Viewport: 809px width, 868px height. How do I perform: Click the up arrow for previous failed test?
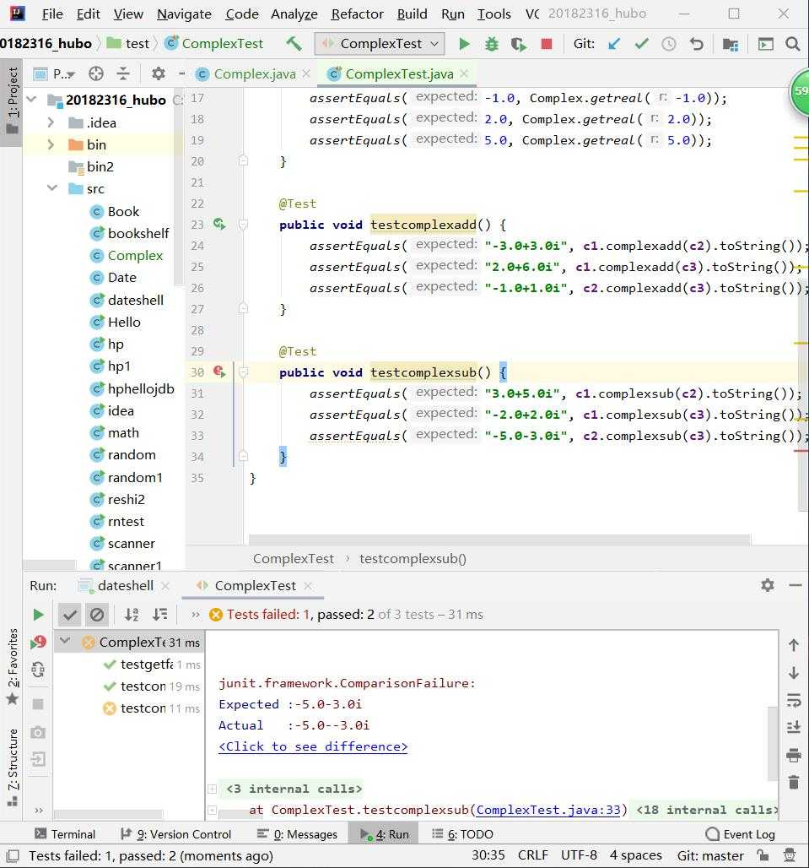pyautogui.click(x=794, y=645)
